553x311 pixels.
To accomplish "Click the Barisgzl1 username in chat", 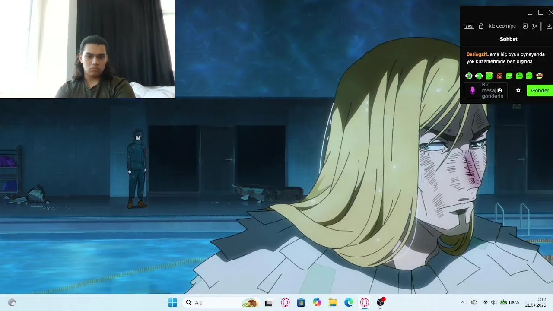I will click(477, 54).
